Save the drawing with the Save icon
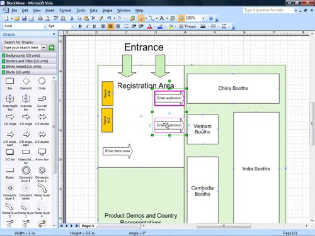Image resolution: width=315 pixels, height=236 pixels. pos(24,18)
